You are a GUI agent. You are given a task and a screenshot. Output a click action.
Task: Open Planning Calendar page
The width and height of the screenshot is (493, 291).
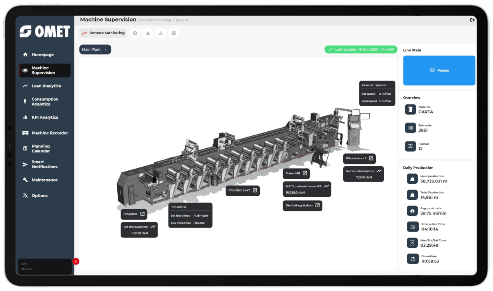pos(37,149)
